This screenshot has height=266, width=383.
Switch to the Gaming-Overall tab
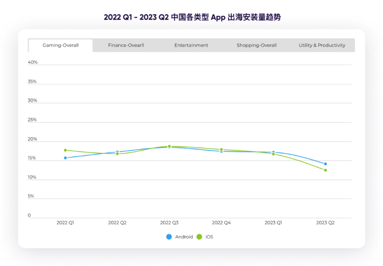point(60,45)
